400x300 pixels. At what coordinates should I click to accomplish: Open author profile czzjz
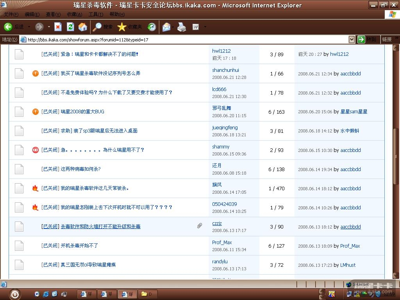click(217, 223)
